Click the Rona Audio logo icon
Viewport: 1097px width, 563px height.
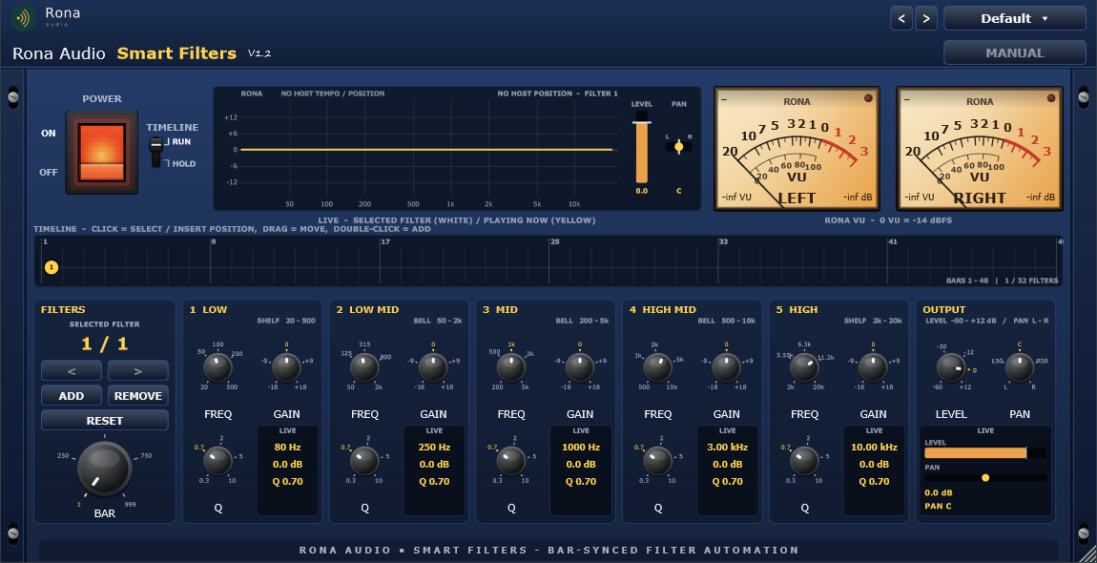[x=24, y=18]
